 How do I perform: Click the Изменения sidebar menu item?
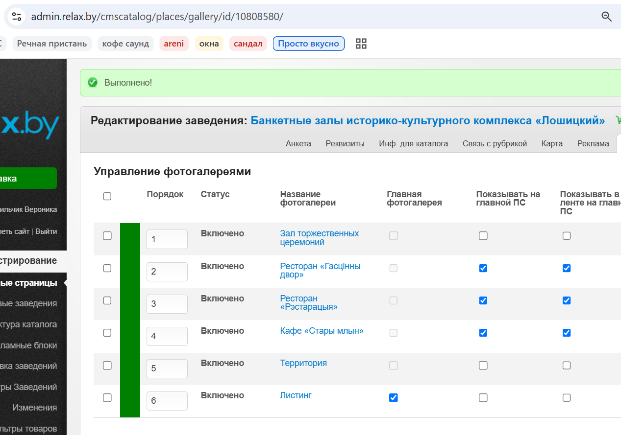pyautogui.click(x=34, y=408)
